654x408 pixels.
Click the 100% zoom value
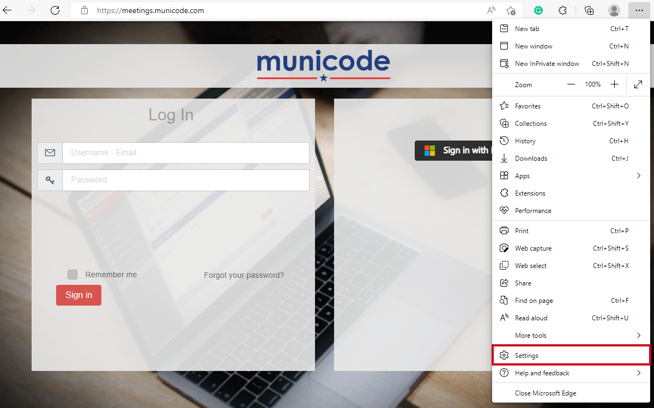point(593,84)
